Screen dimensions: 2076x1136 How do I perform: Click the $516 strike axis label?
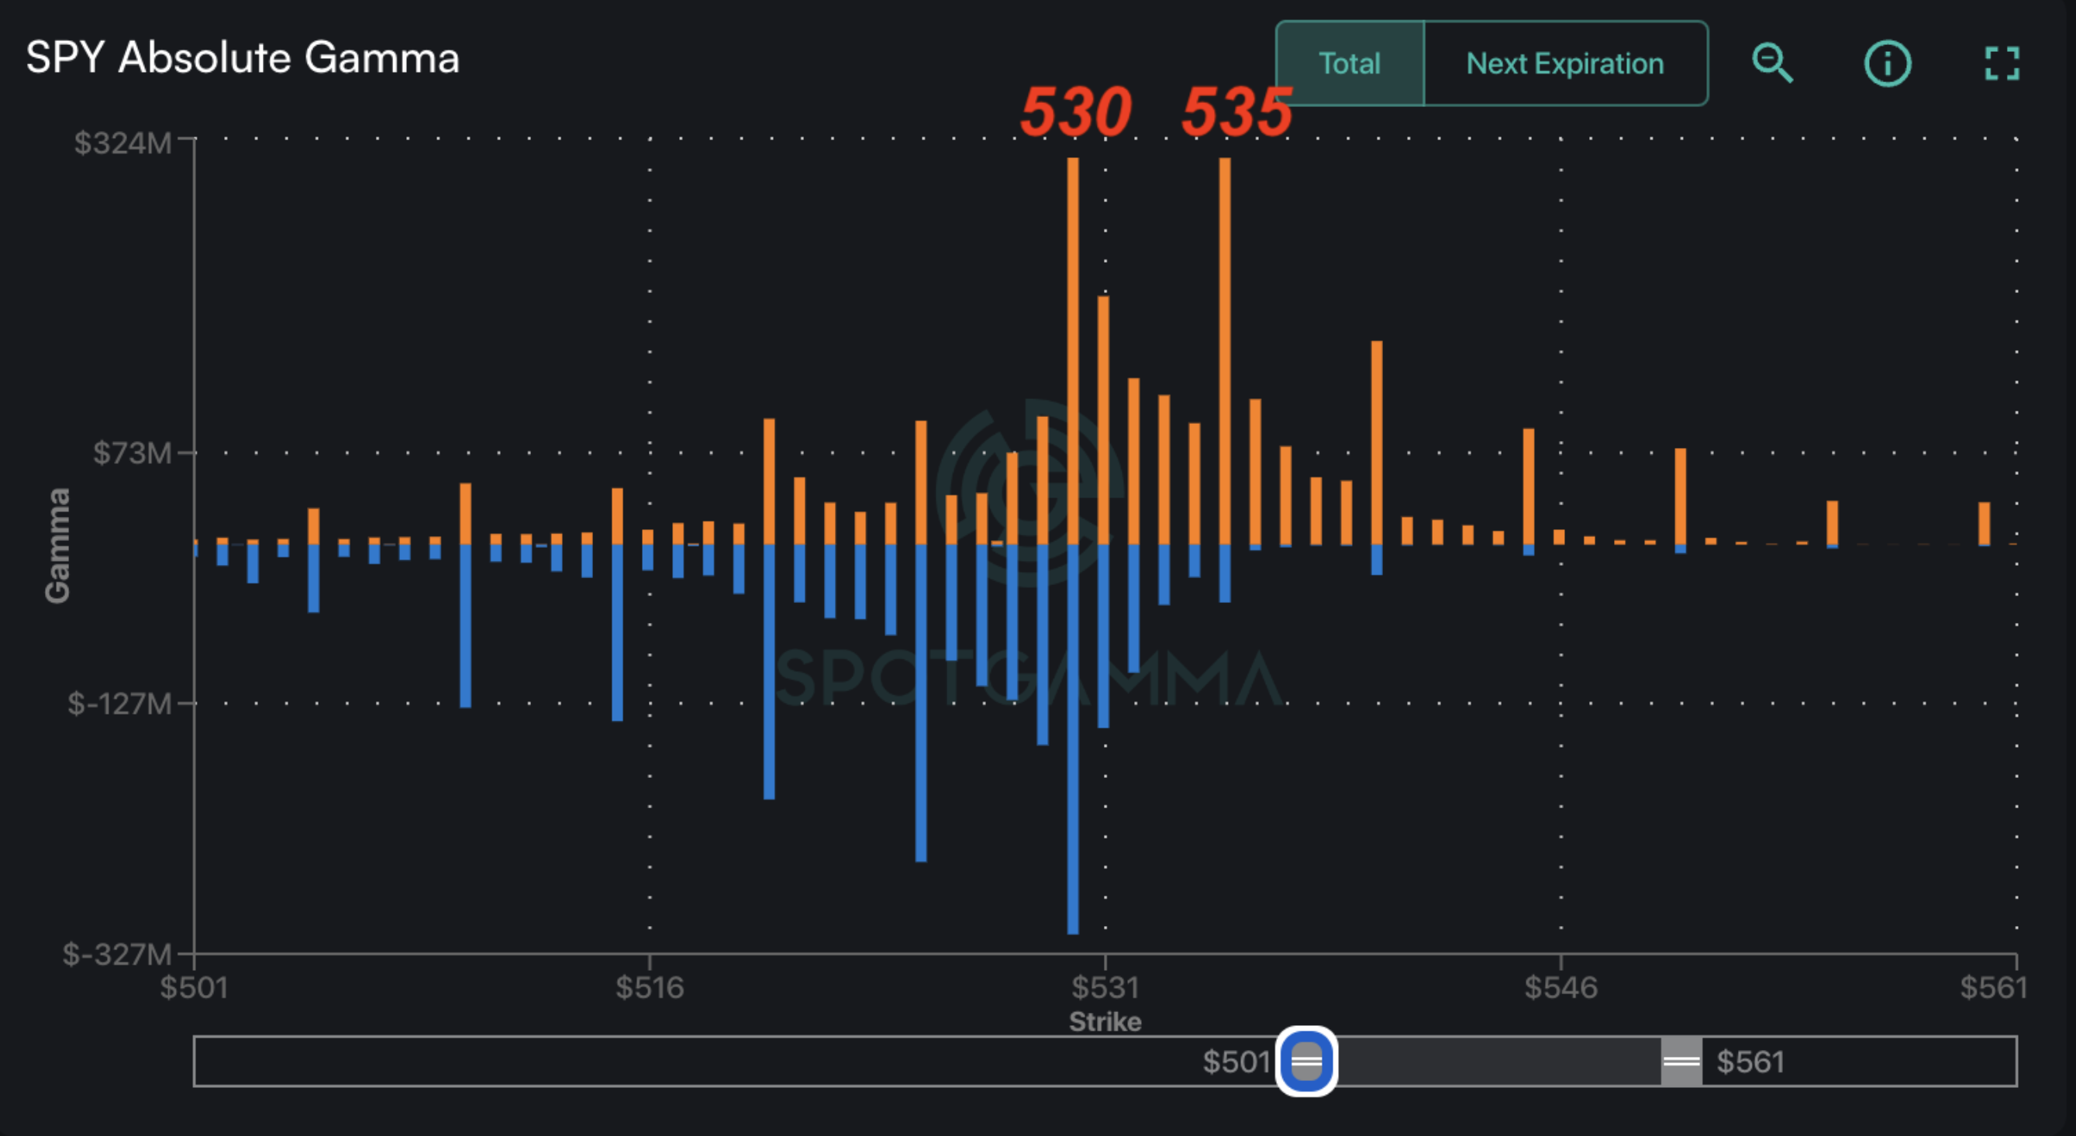(650, 988)
